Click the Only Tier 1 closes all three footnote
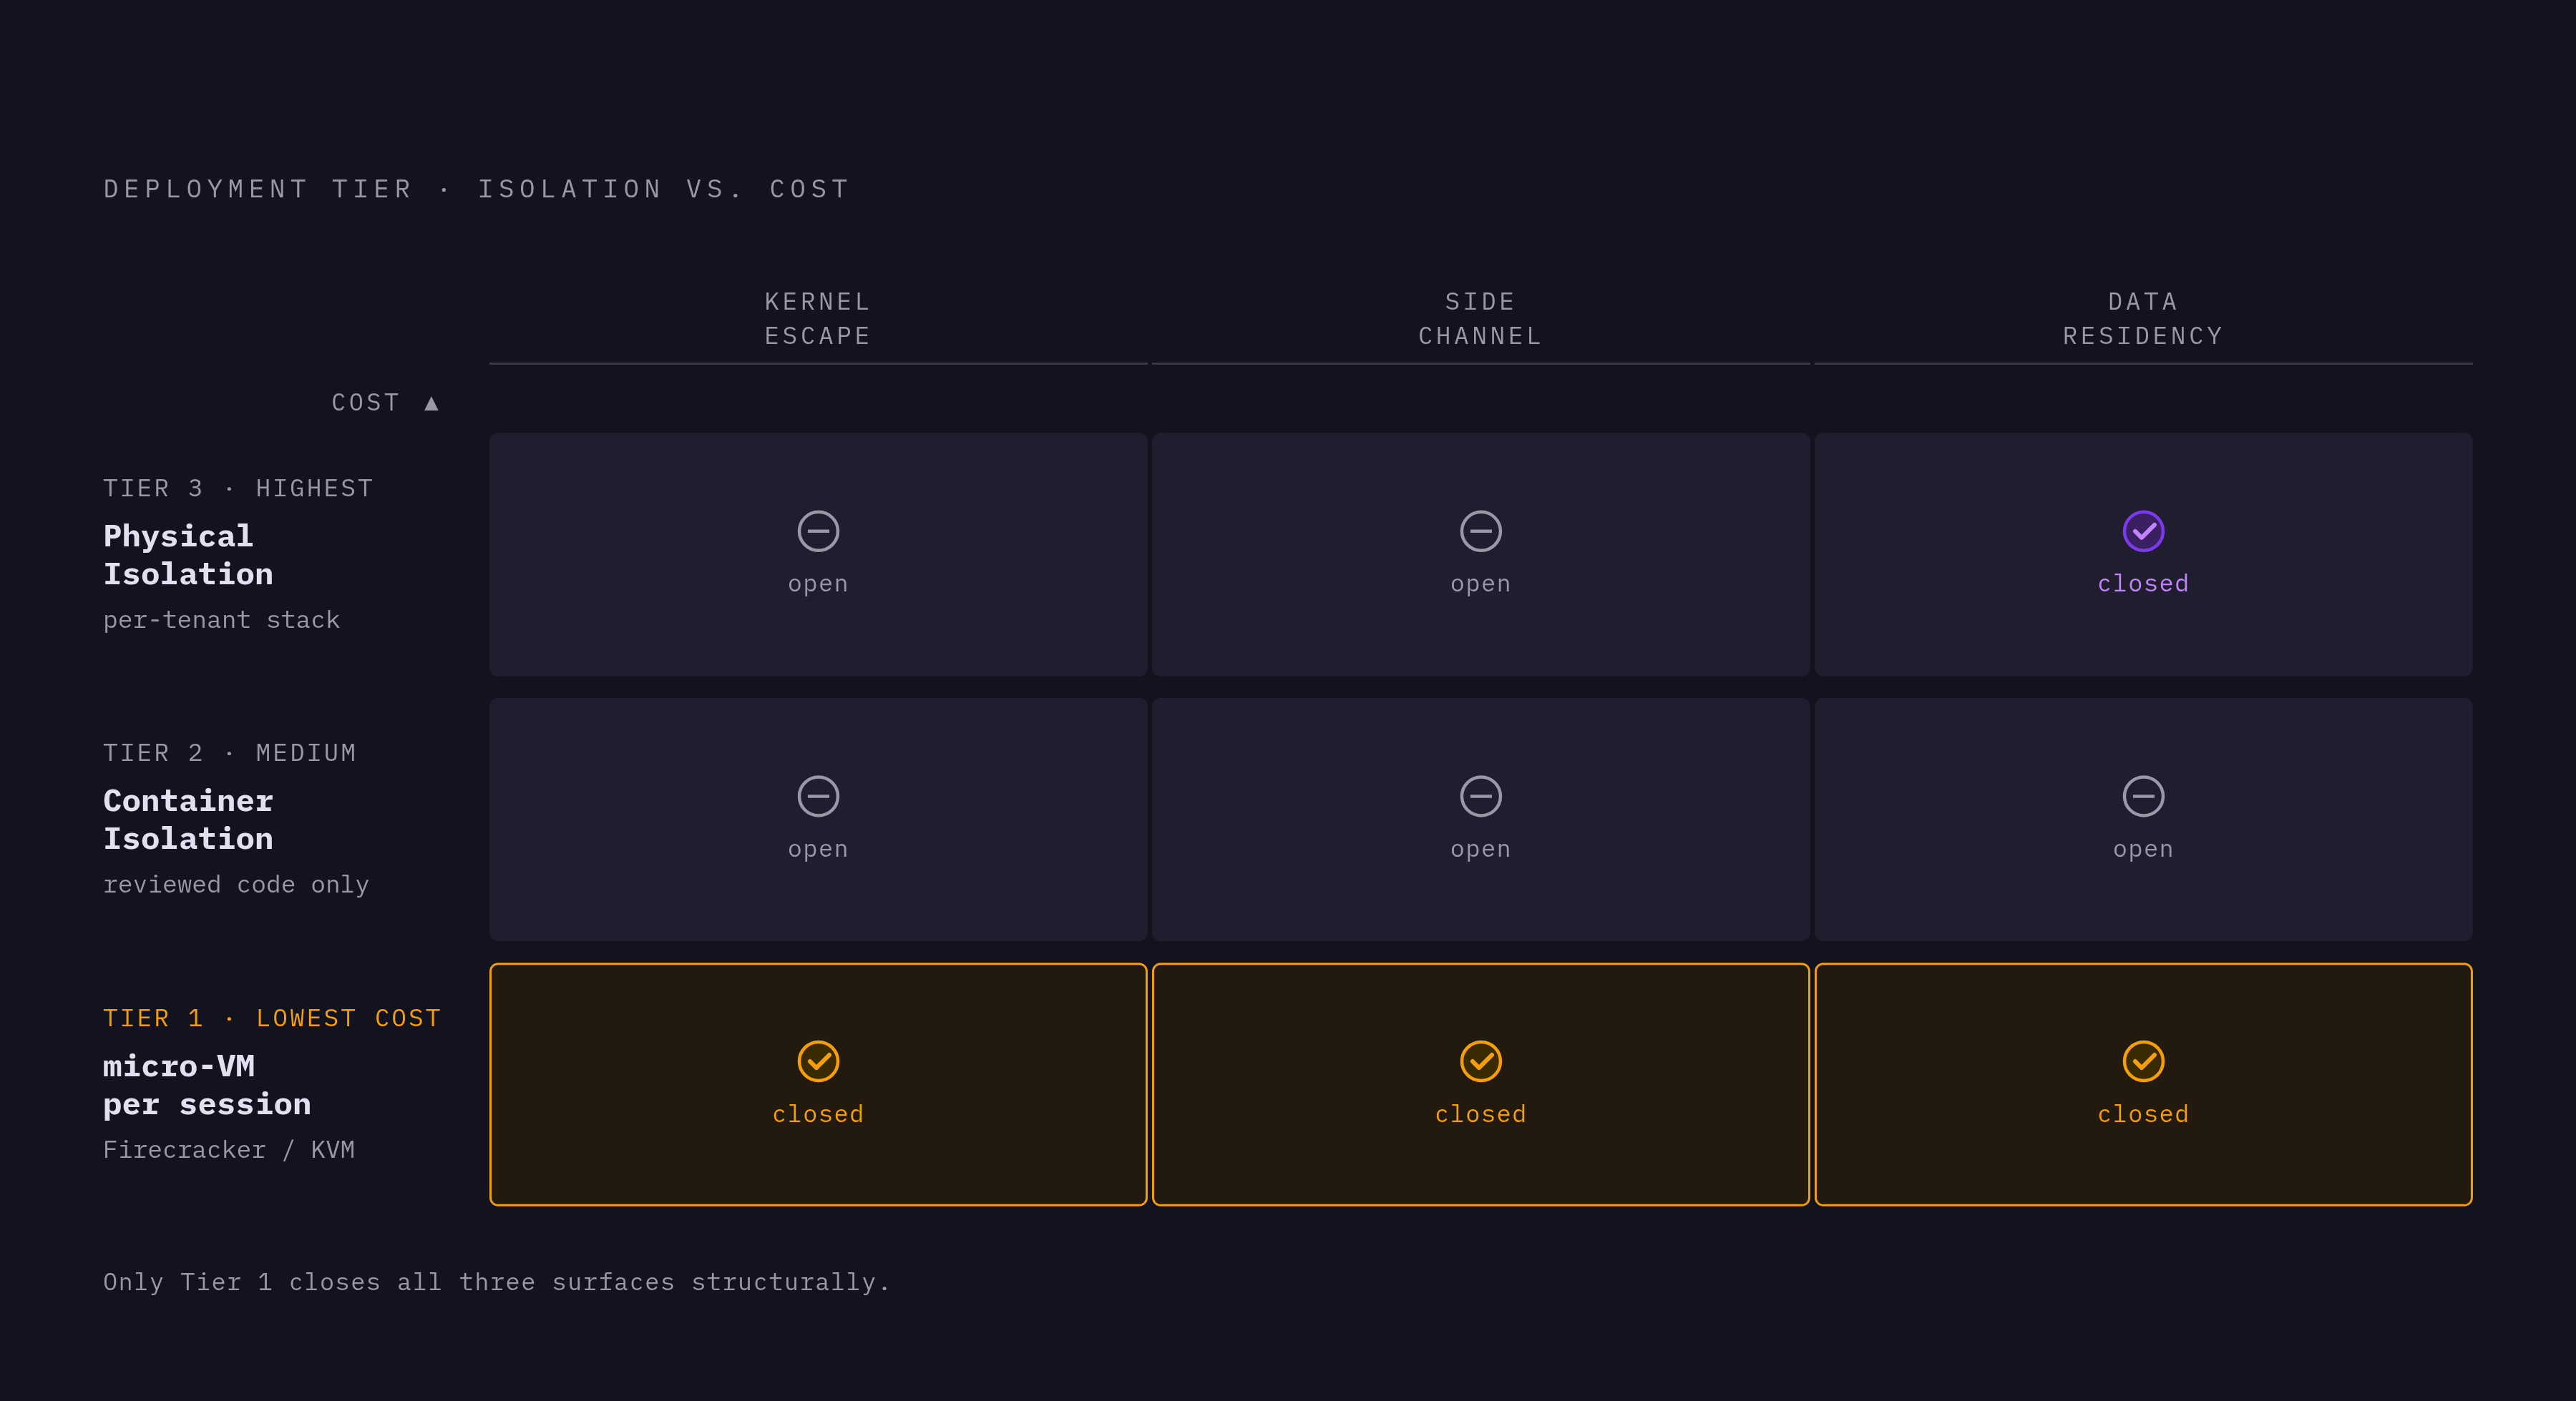2576x1401 pixels. 496,1282
